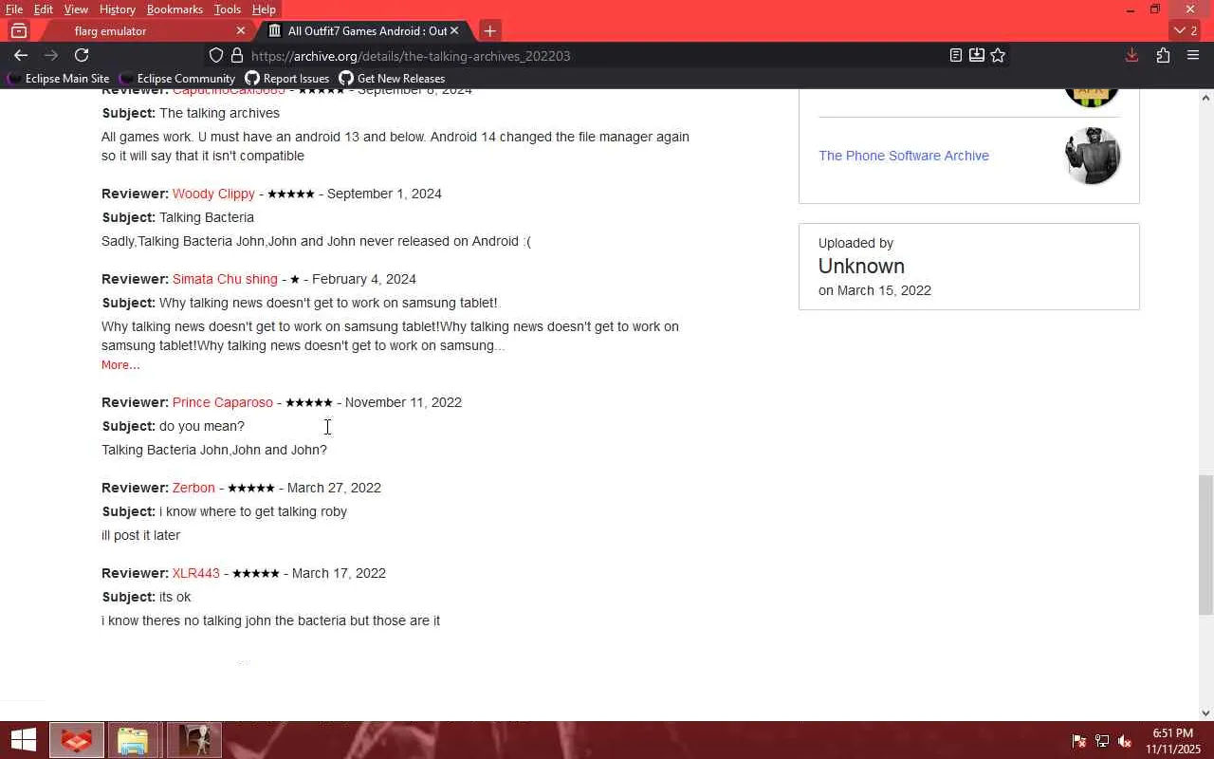Click the "February 4, 2024" review date
This screenshot has height=759, width=1214.
pos(364,279)
